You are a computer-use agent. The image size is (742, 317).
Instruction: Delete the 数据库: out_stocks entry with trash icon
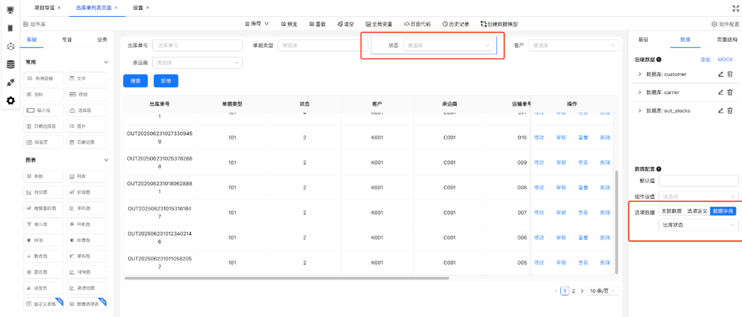730,111
